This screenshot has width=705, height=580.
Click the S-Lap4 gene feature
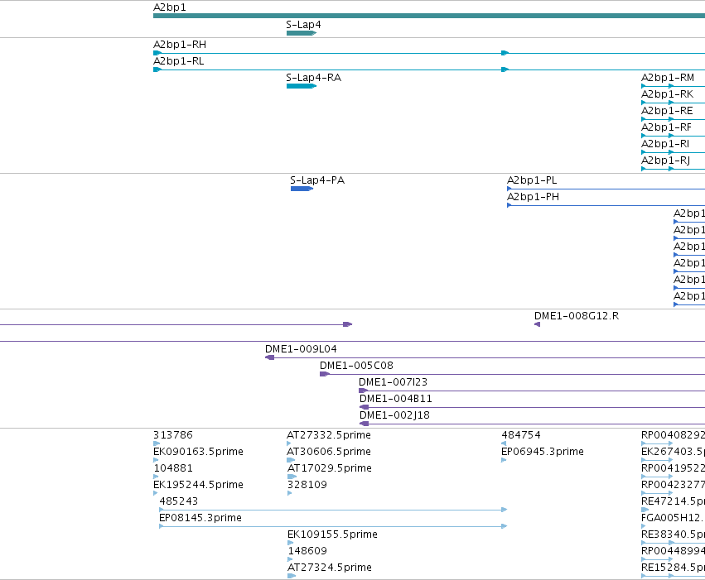tap(302, 33)
